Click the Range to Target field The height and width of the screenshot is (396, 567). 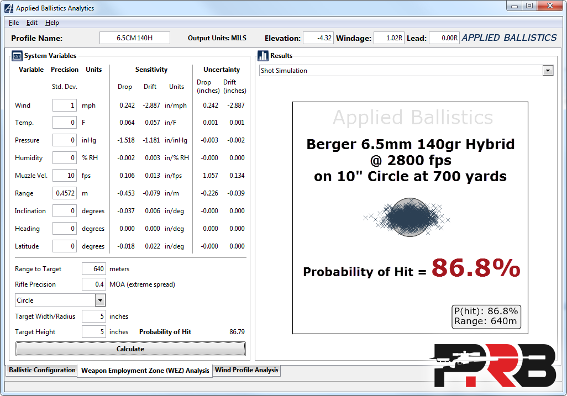click(x=93, y=269)
